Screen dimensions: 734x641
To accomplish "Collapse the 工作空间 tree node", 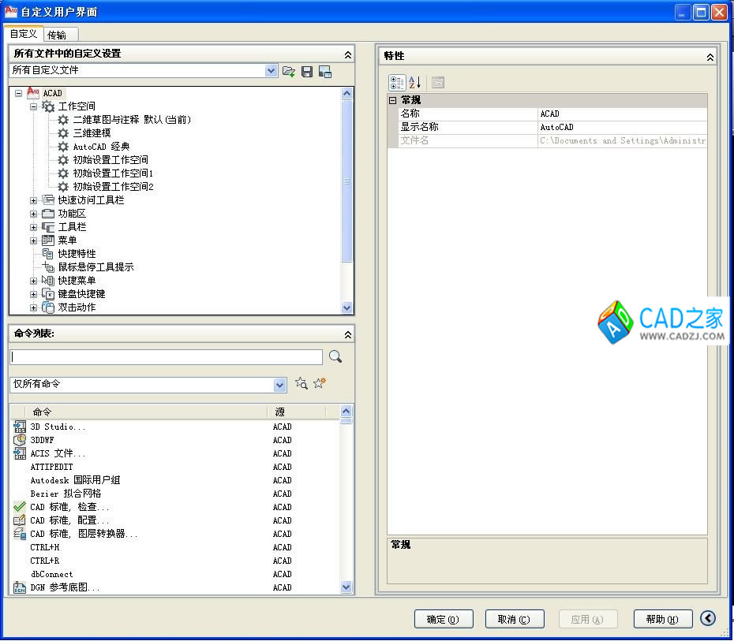I will tap(34, 106).
